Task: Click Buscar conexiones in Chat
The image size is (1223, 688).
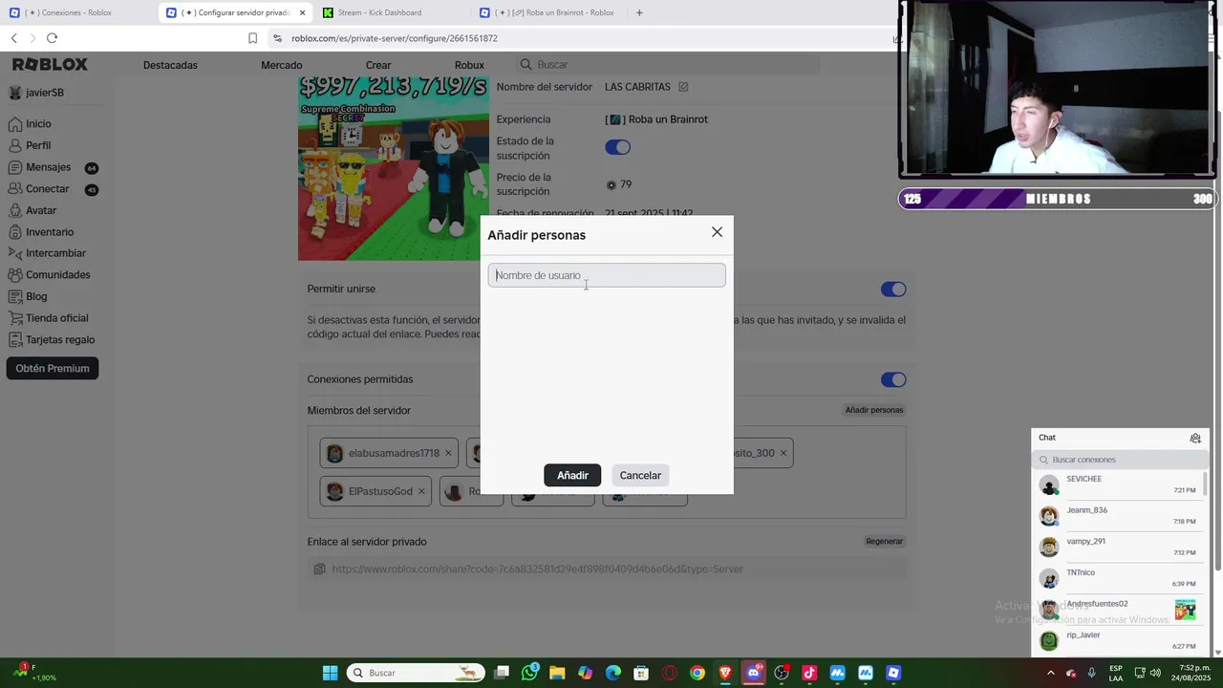Action: (1120, 460)
